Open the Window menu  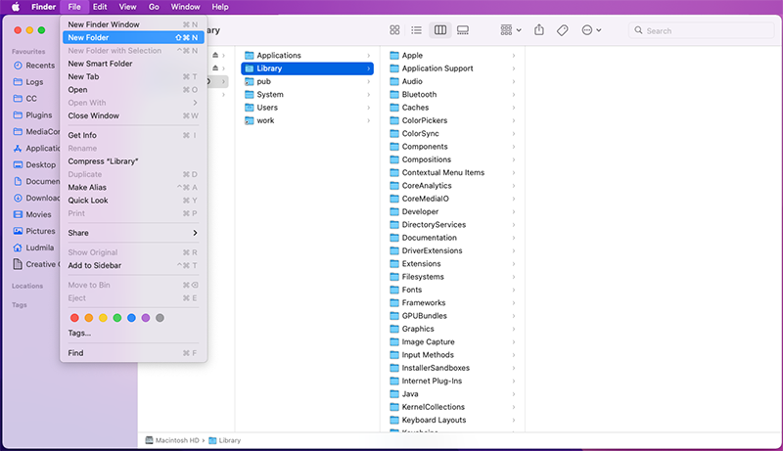185,7
